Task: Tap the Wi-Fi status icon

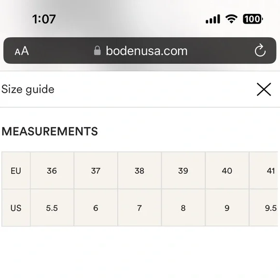Action: pos(231,19)
